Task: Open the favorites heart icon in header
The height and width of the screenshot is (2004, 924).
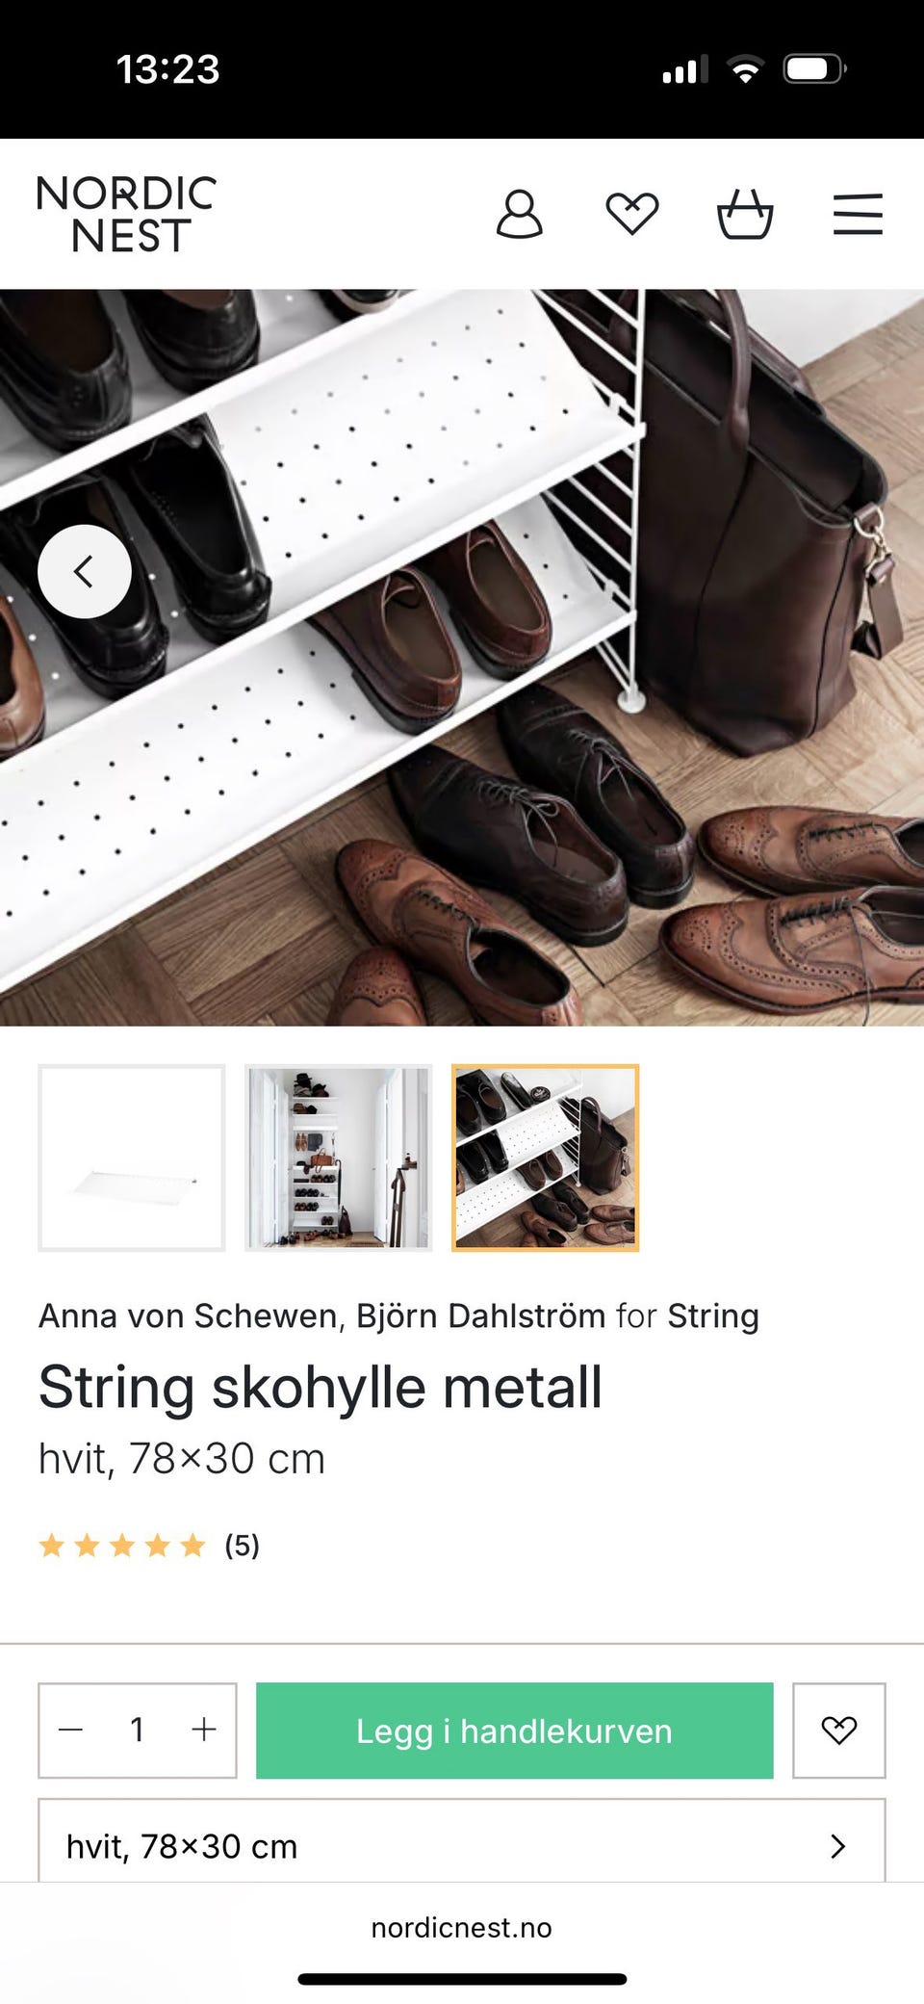Action: 631,214
